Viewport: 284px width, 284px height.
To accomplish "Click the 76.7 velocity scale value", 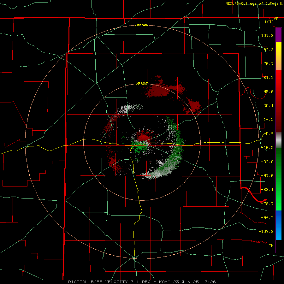I will tap(269, 63).
